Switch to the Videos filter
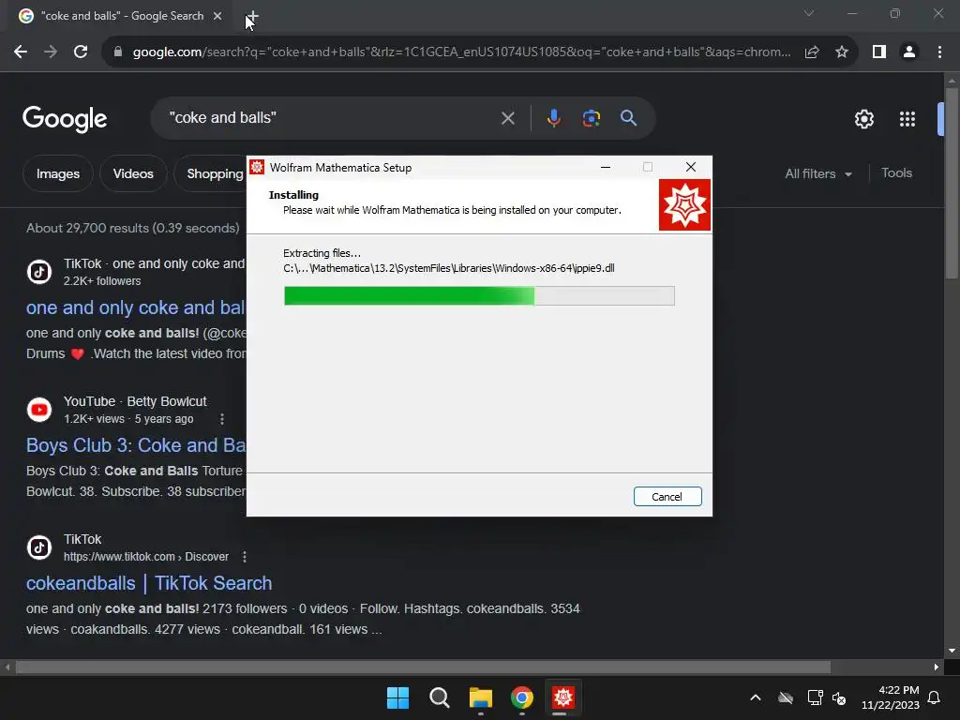Screen dimensions: 960x720 click(x=133, y=173)
